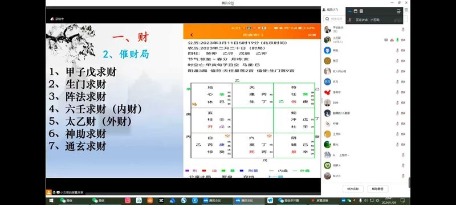This screenshot has height=205, width=456.
Task: Open the notification center icon in system tray
Action: [402, 200]
